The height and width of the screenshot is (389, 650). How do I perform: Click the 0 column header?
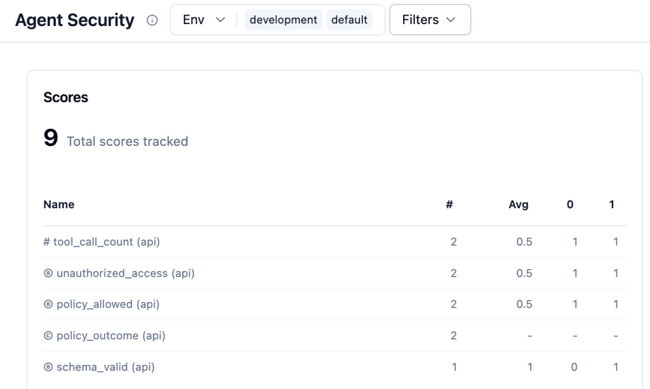pos(570,204)
